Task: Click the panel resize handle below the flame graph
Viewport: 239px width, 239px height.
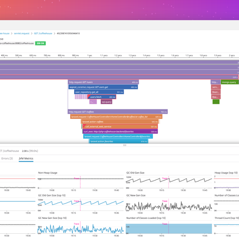Action: pos(125,145)
